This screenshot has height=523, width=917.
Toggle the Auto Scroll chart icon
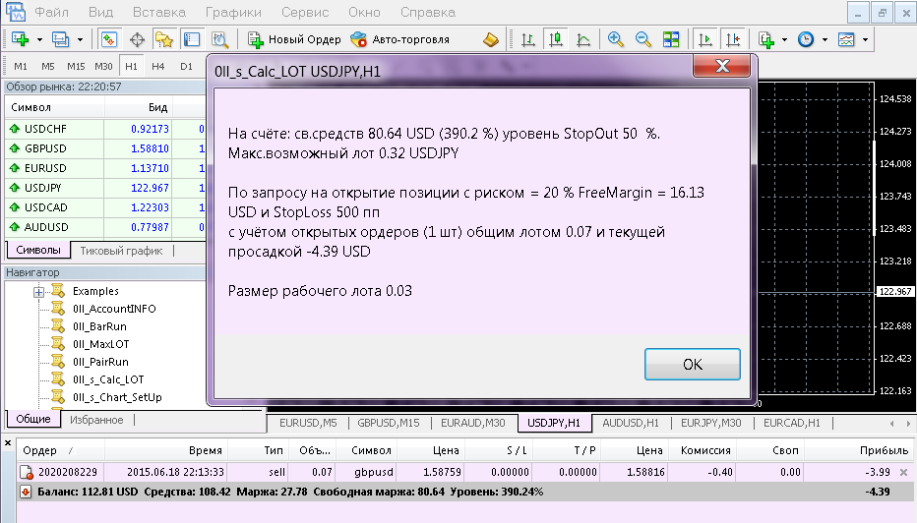click(x=705, y=39)
